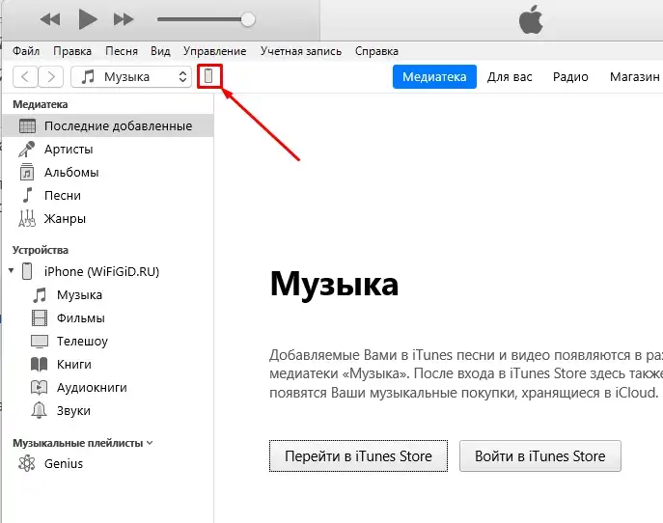Viewport: 663px width, 523px height.
Task: Click the iPhone device icon in toolbar
Action: (208, 76)
